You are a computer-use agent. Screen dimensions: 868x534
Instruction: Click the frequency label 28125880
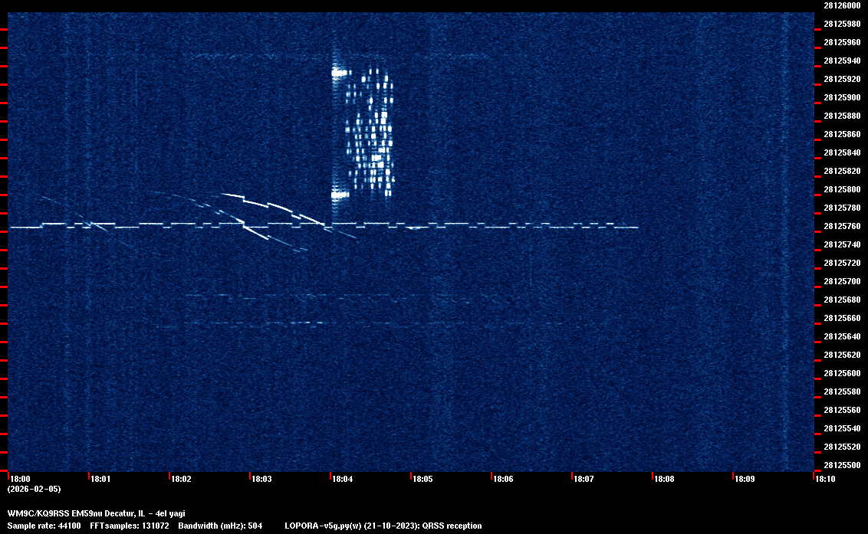[842, 116]
